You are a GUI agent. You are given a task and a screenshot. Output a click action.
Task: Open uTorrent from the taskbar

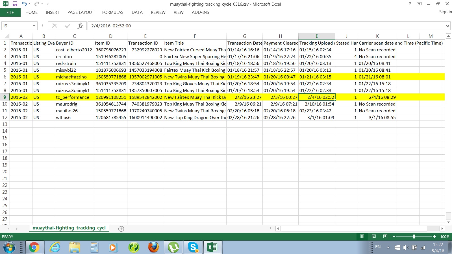coord(173,248)
